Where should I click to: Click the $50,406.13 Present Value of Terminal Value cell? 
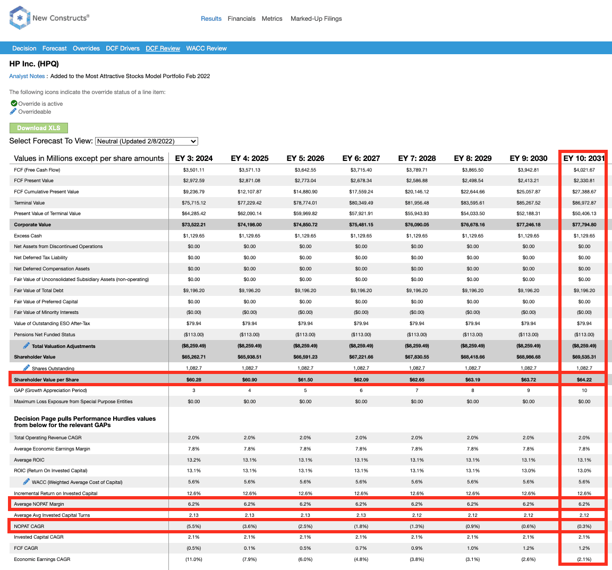pos(584,214)
